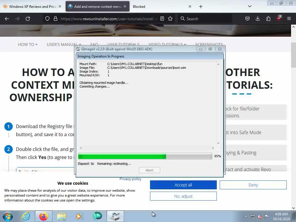Click No, adjust cookie settings
The image size is (296, 222).
[x=183, y=196]
